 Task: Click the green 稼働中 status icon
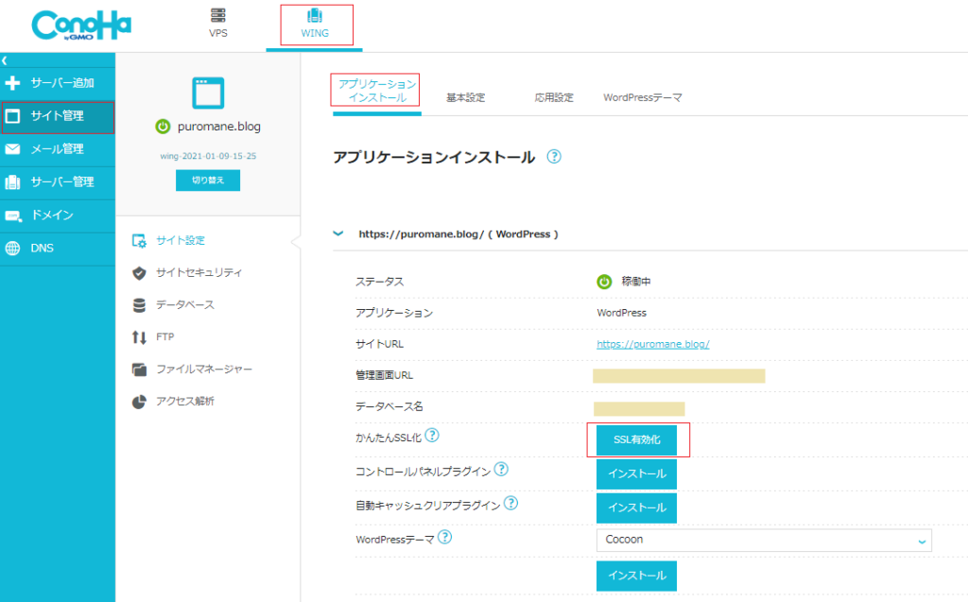(604, 282)
